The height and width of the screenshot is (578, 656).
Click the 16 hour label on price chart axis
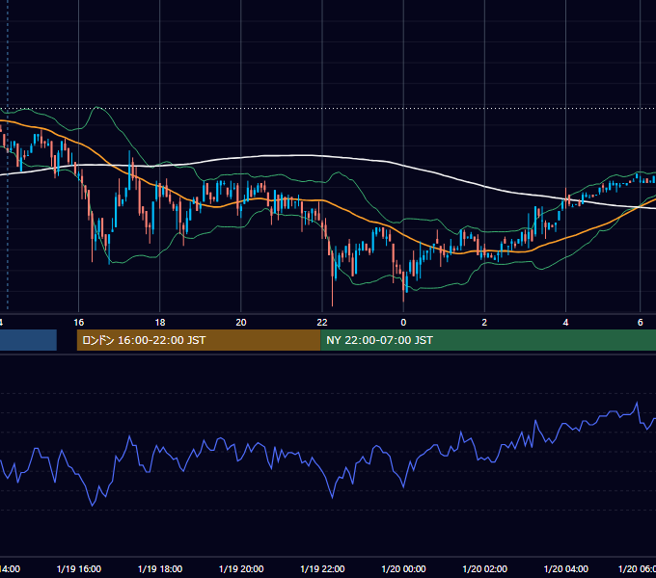click(79, 323)
